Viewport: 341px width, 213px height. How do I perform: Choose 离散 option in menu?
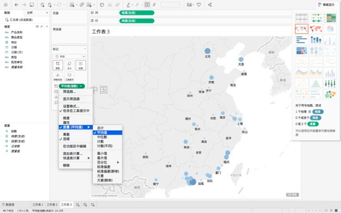(66, 134)
